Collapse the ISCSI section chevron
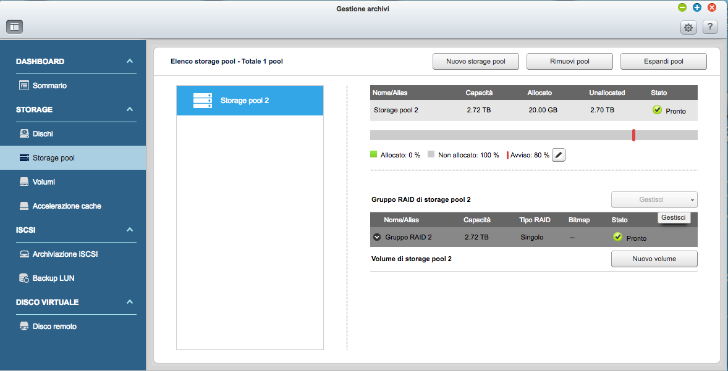Viewport: 728px width, 371px height. point(130,230)
